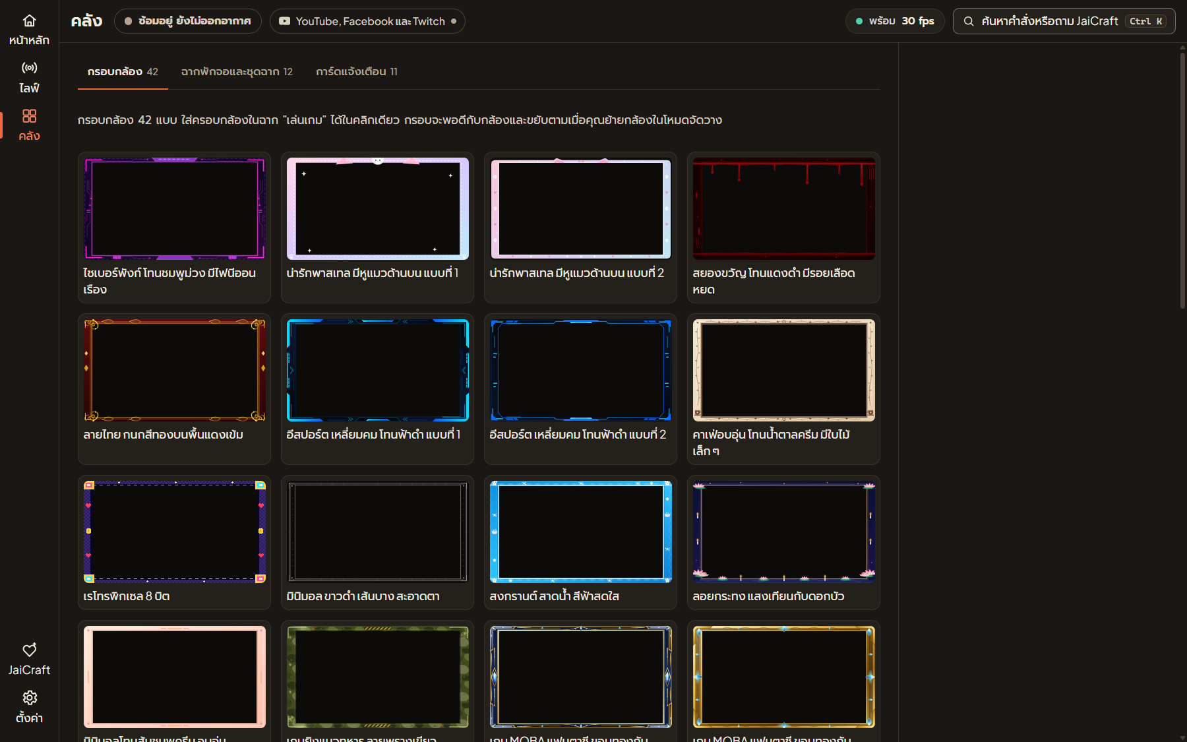Select the คลัง library grid icon
1187x742 pixels.
29,116
